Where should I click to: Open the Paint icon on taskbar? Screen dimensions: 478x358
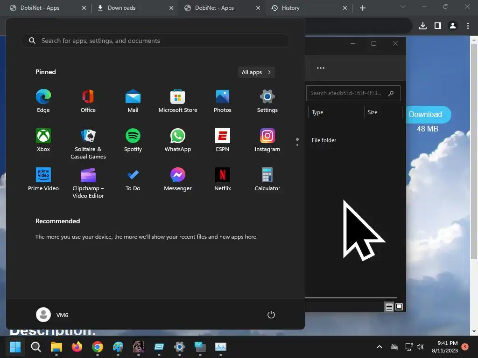pyautogui.click(x=118, y=347)
